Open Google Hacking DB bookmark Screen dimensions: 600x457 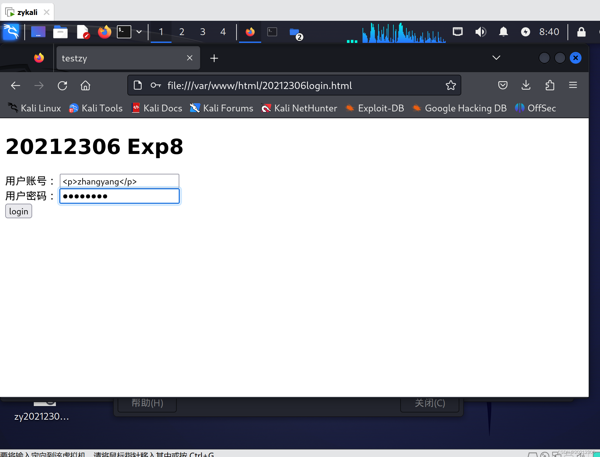click(459, 108)
